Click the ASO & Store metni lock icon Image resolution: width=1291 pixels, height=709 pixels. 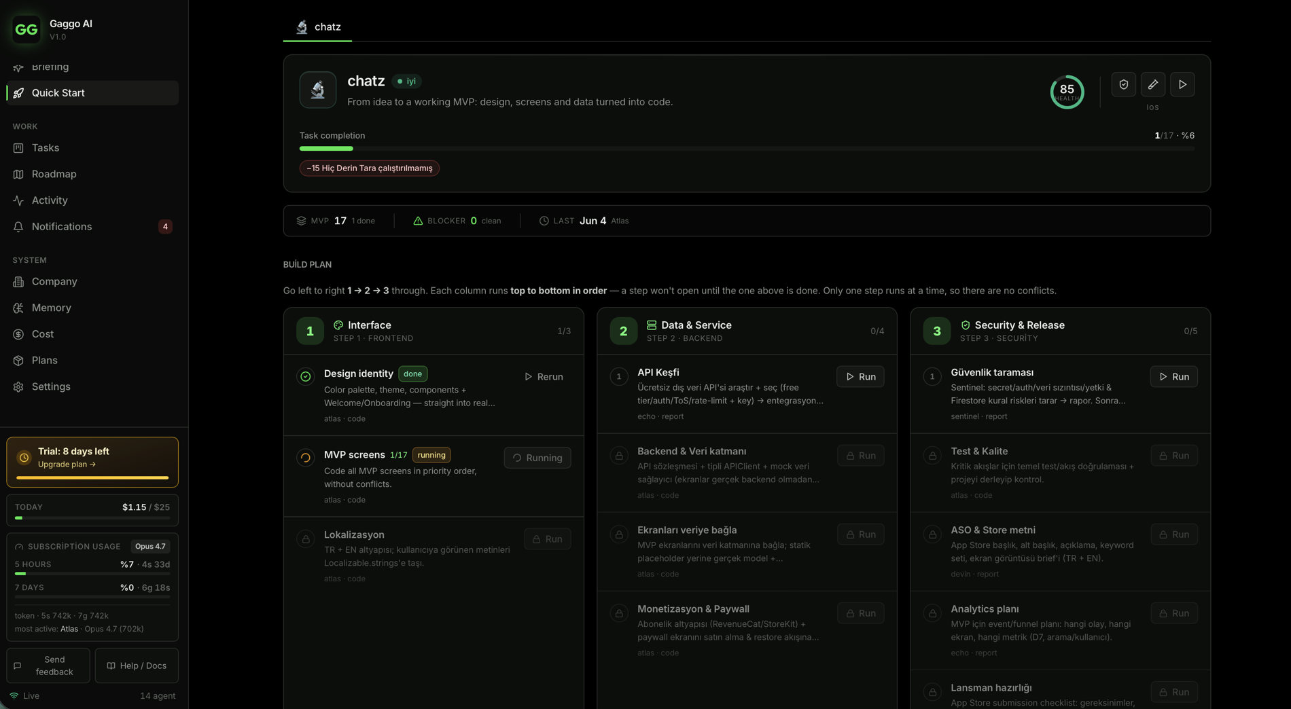pyautogui.click(x=933, y=534)
